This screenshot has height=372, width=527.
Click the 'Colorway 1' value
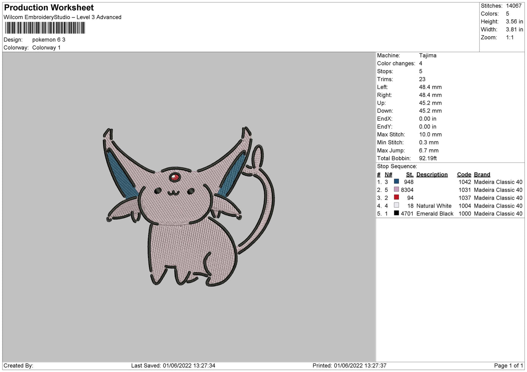46,48
